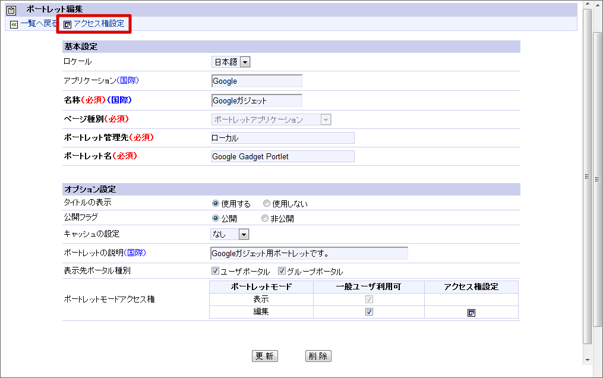Click the ポートレットの説明 text field
This screenshot has height=378, width=603.
(309, 253)
